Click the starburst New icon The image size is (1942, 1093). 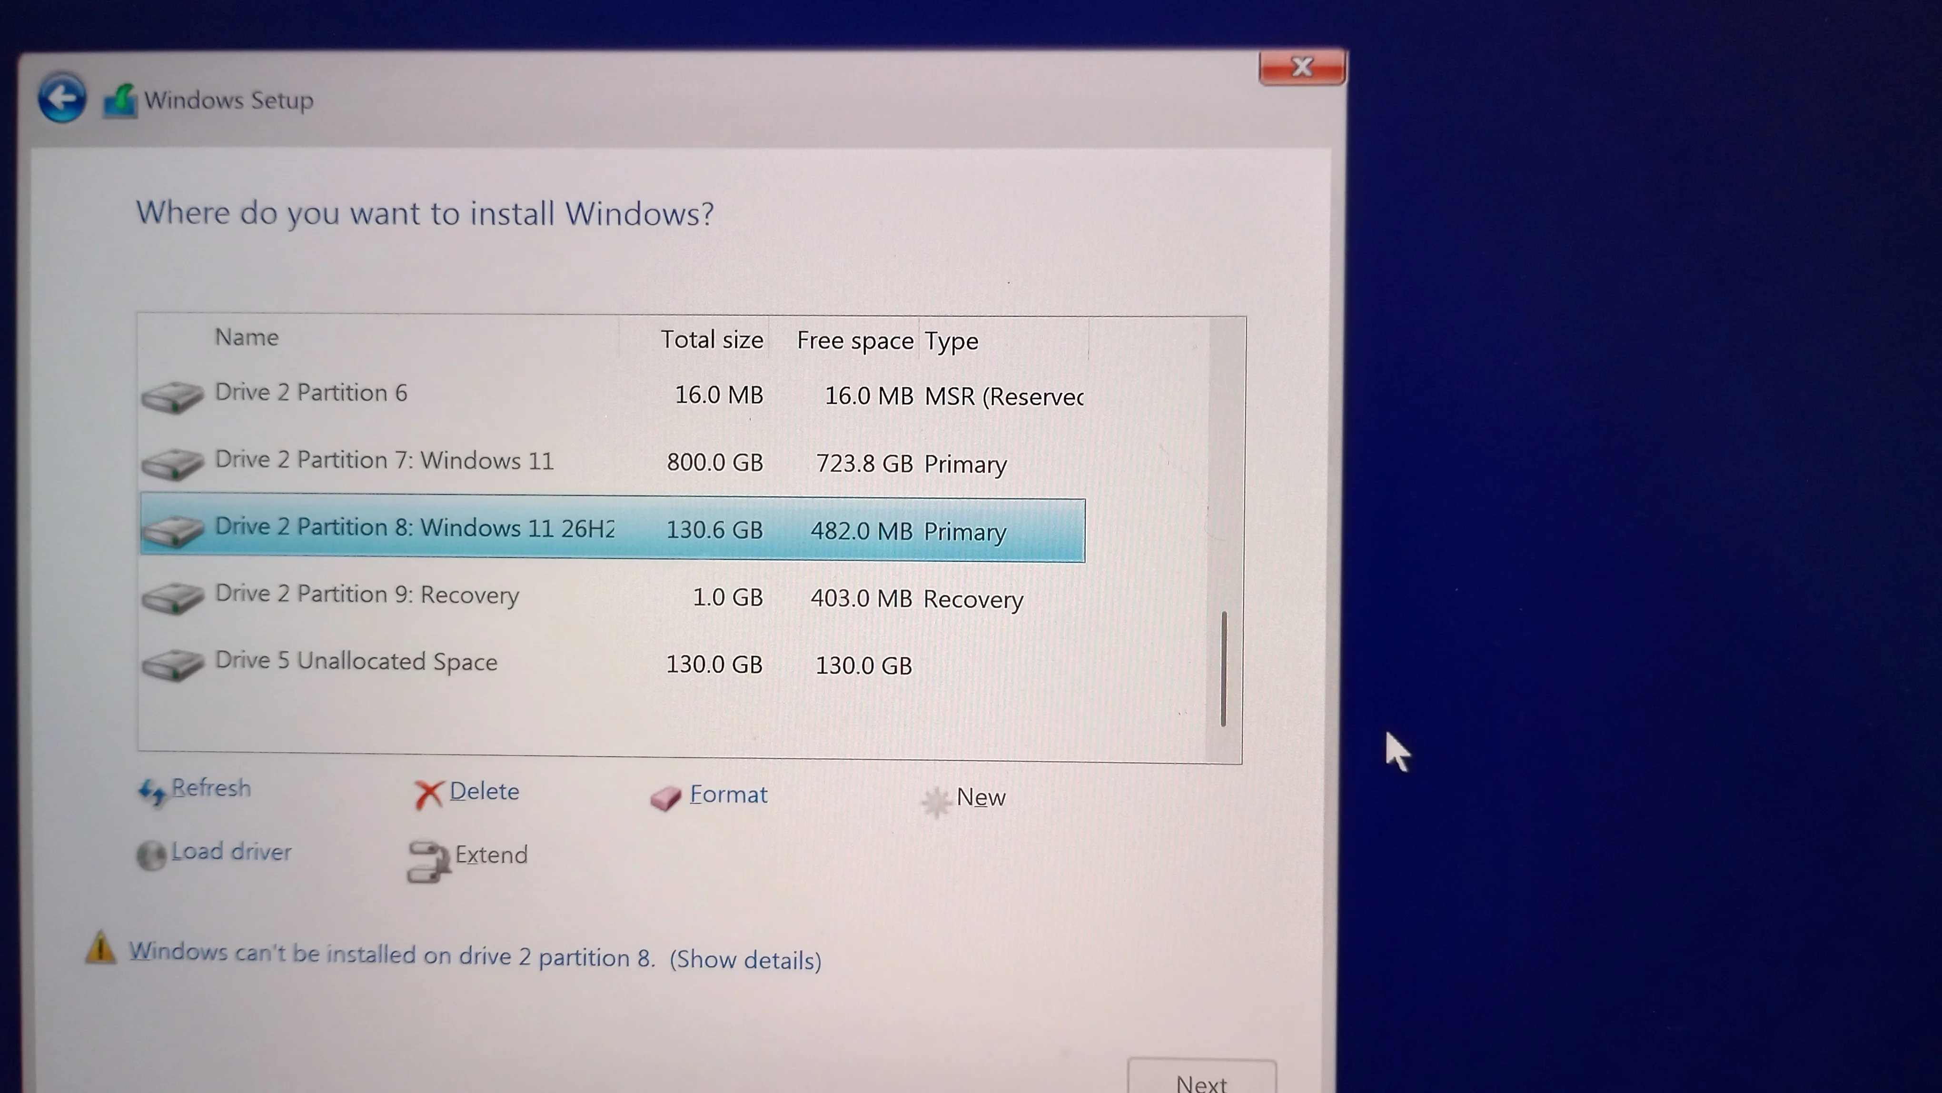(936, 802)
